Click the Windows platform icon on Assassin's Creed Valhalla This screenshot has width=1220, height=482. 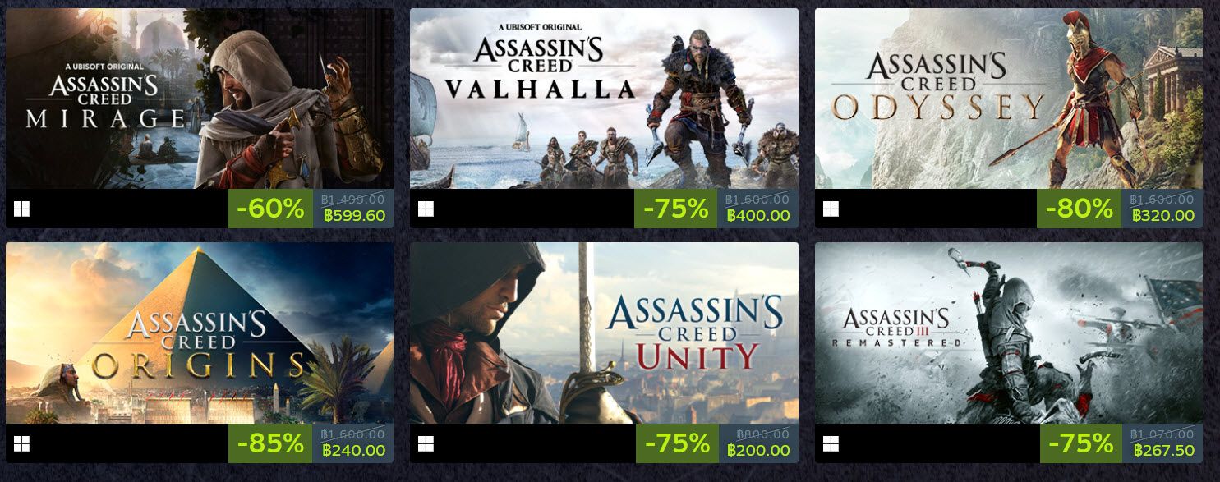[x=426, y=210]
